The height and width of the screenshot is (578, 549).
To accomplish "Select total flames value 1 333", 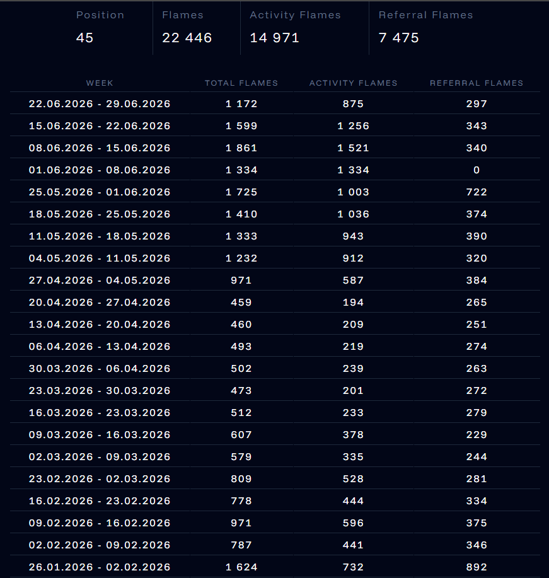I will (x=241, y=236).
